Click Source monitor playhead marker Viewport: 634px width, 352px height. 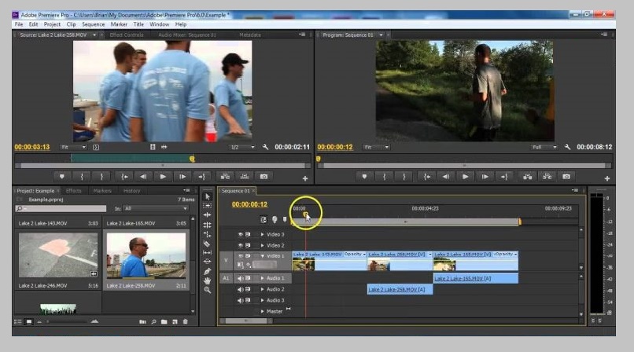[192, 159]
